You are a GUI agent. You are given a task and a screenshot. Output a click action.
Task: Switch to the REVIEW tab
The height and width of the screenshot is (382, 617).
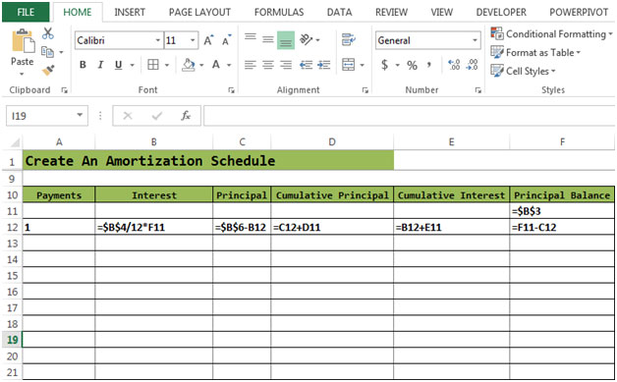[x=391, y=12]
